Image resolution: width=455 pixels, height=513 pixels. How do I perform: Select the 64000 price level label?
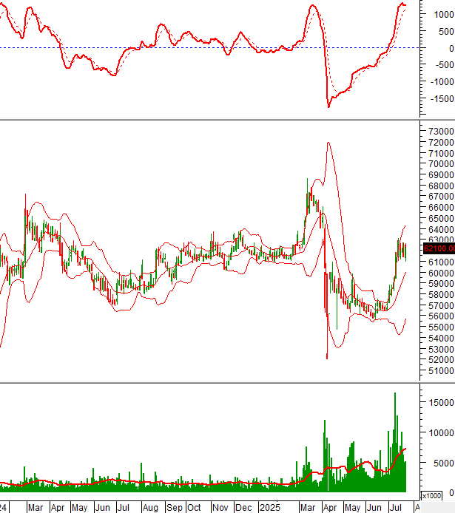point(441,229)
